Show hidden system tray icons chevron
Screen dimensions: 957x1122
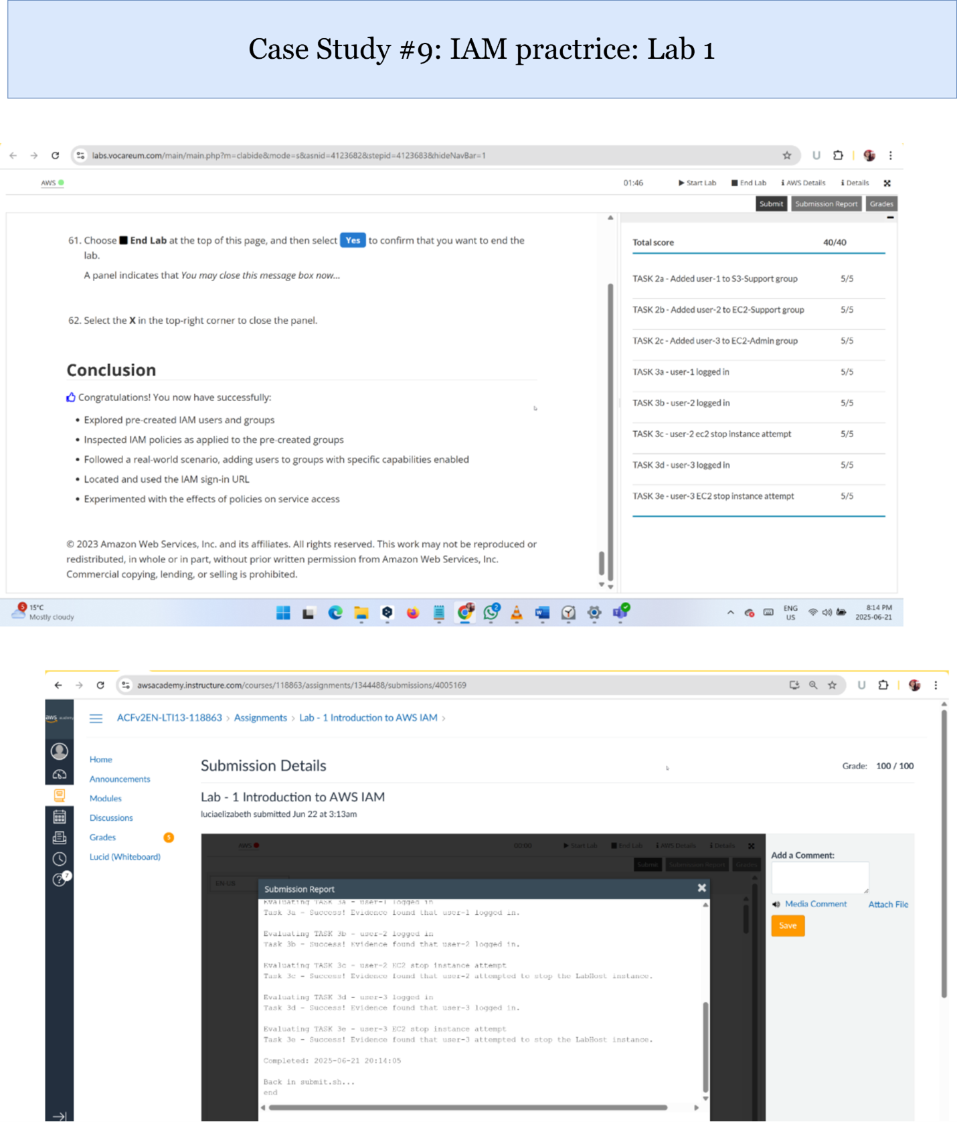pos(730,613)
